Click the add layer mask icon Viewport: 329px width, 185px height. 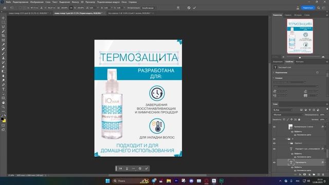pyautogui.click(x=305, y=175)
